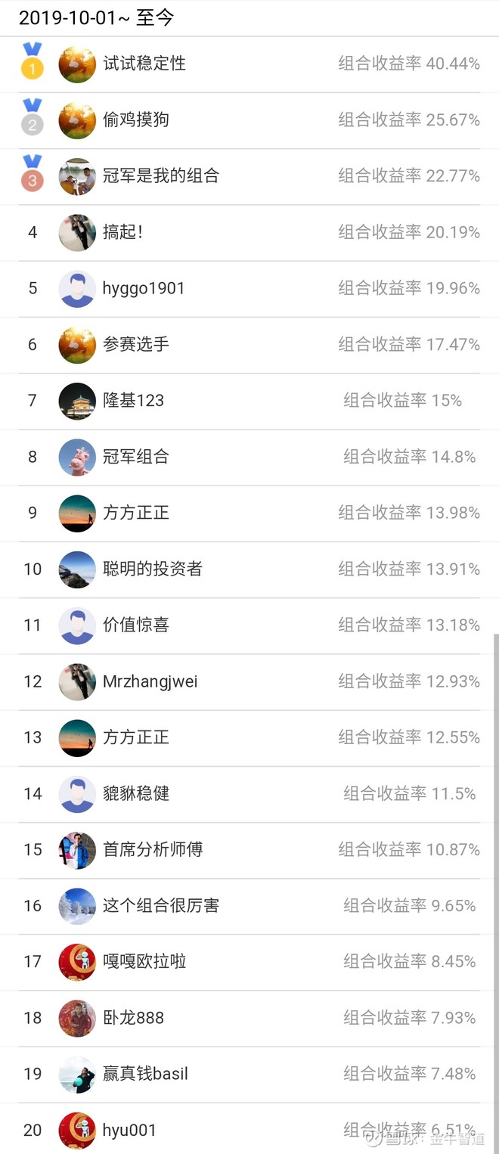
Task: Click the 40.44% return rate value
Action: [x=453, y=64]
